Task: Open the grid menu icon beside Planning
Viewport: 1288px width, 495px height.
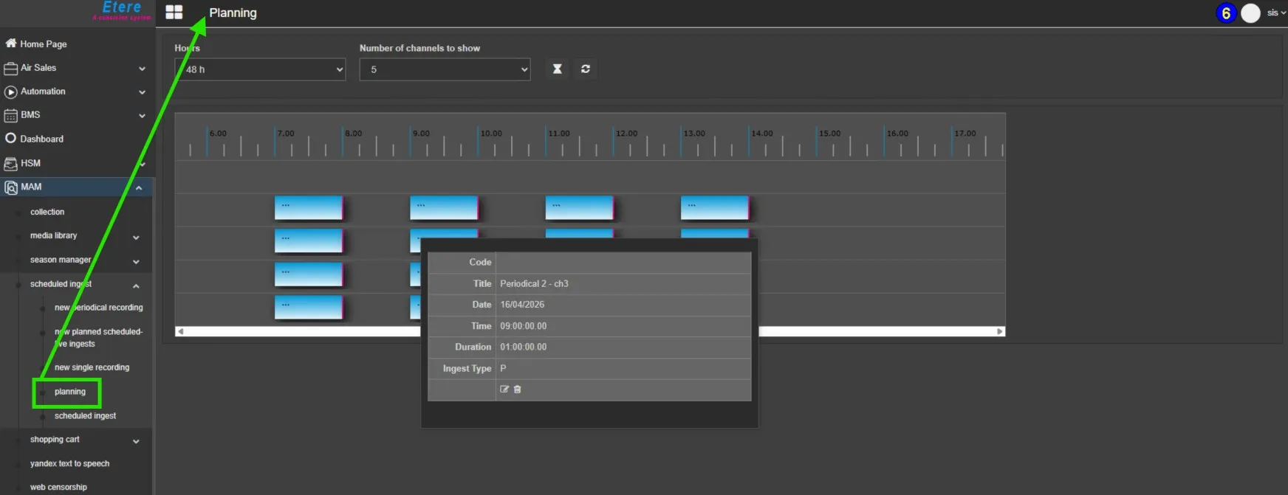Action: click(174, 13)
